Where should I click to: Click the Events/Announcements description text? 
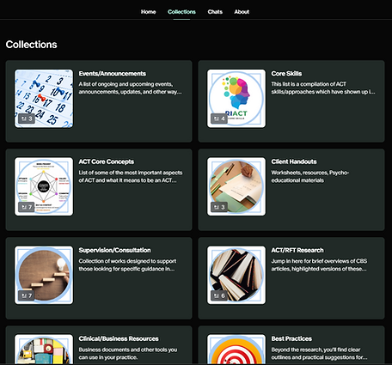(x=130, y=88)
